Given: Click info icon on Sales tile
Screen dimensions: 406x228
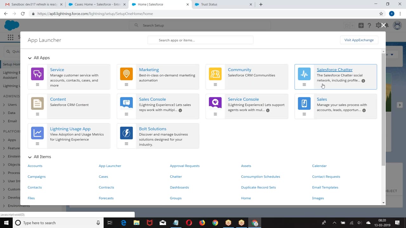Looking at the screenshot, I should [364, 111].
